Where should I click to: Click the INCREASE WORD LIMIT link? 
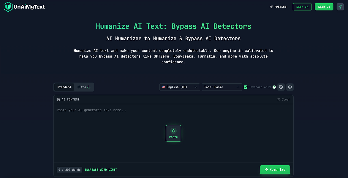coord(101,170)
